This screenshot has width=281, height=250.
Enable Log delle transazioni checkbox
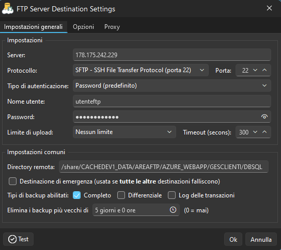tap(171, 195)
